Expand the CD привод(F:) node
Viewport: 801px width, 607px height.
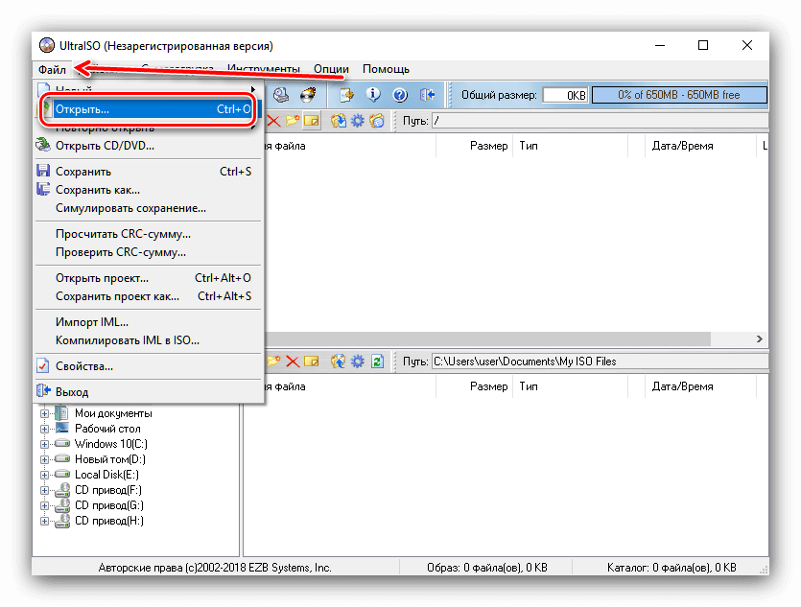(44, 490)
